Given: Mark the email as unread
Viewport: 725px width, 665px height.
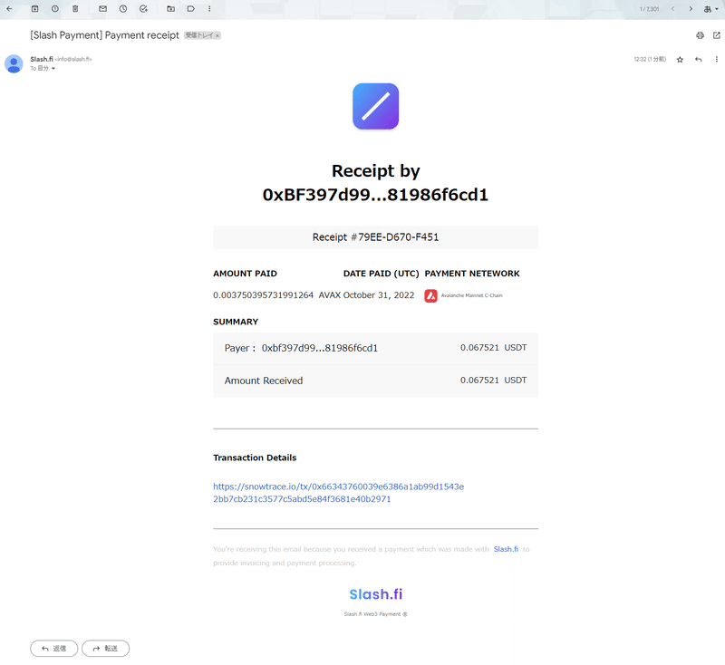Looking at the screenshot, I should coord(102,9).
